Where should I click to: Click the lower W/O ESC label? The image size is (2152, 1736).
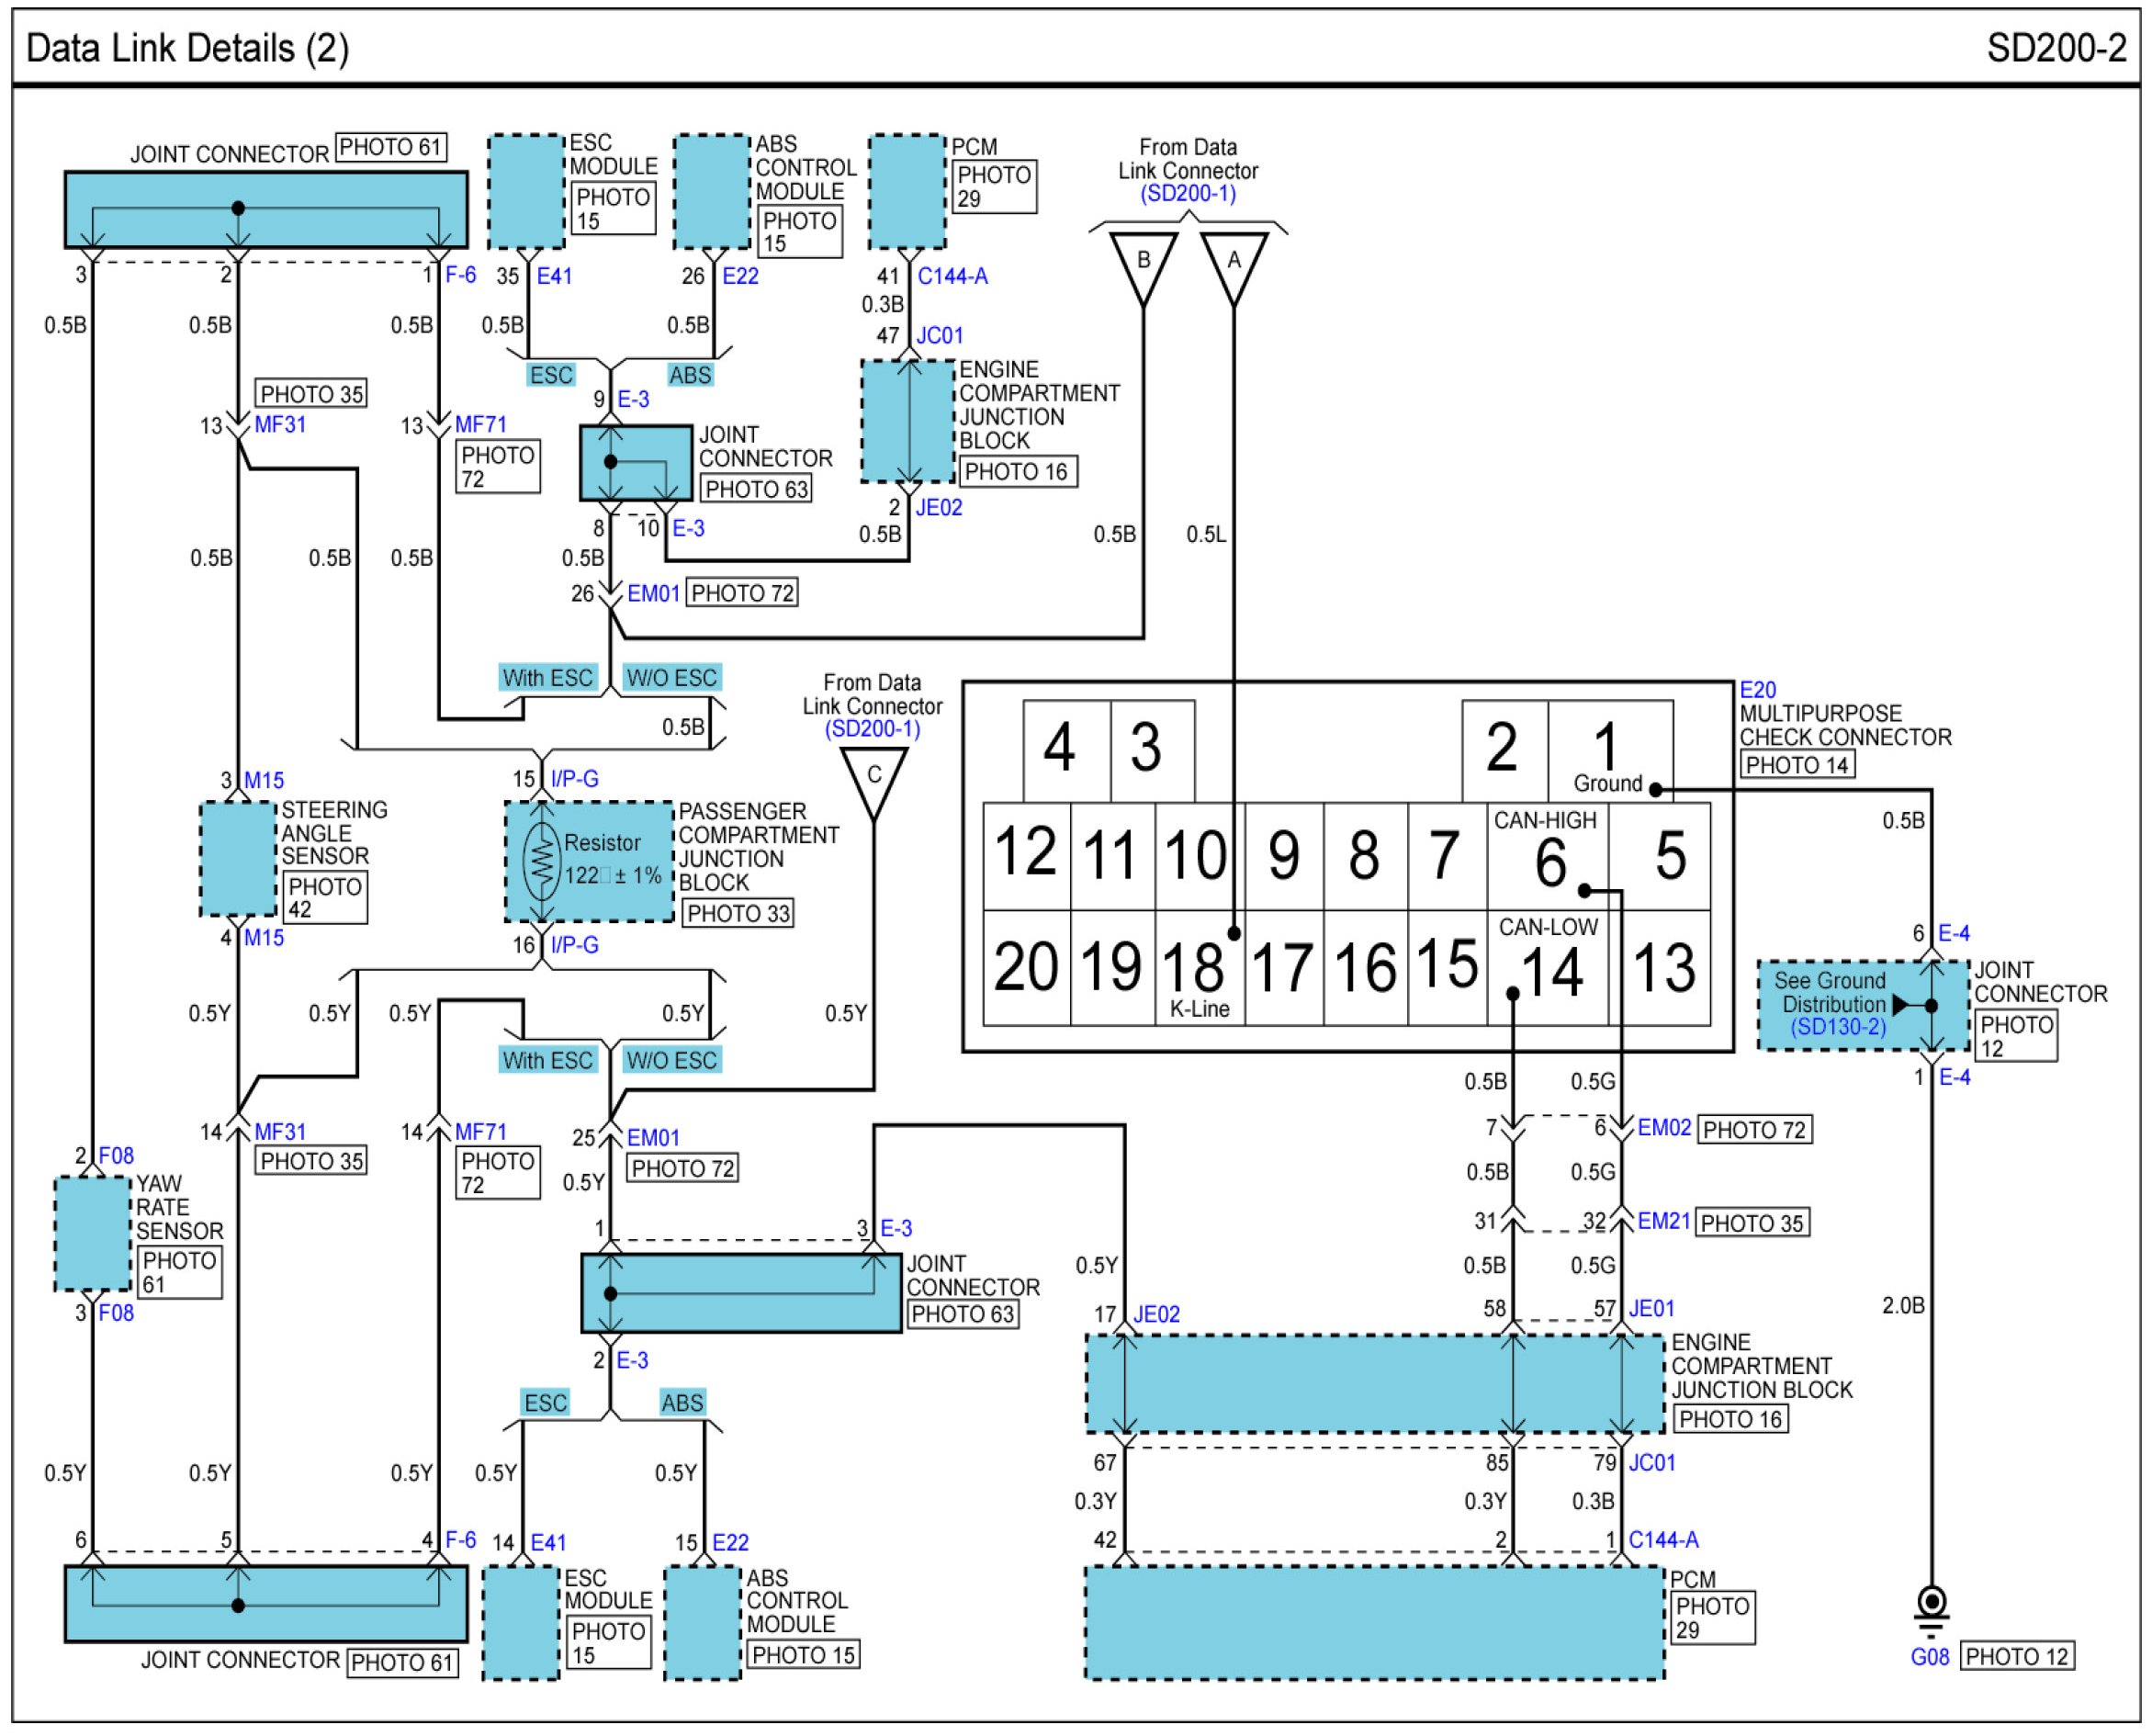(671, 1060)
